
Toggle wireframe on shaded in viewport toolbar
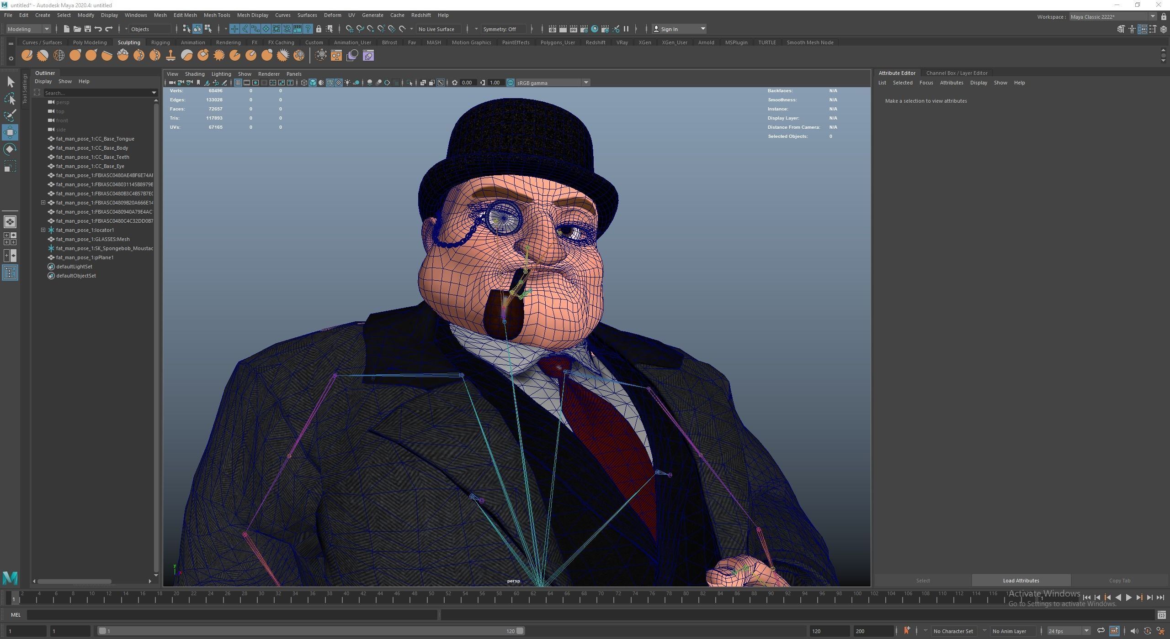(330, 83)
